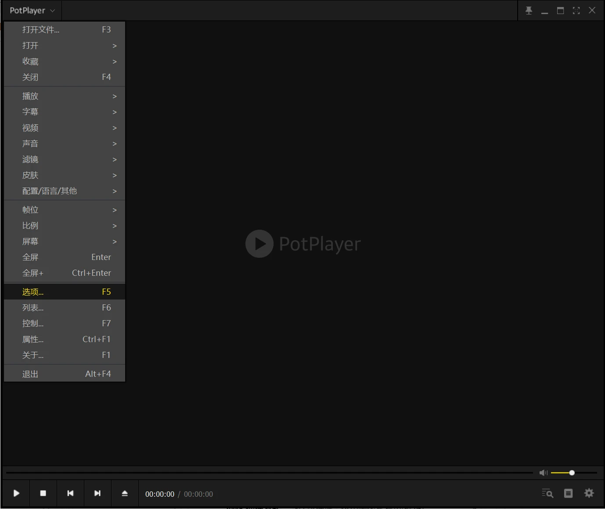Click the PotPlayer center logo
This screenshot has width=605, height=509.
(x=303, y=244)
